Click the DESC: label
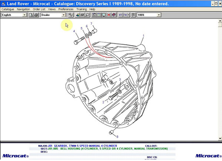The width and height of the screenshot is (222, 161). point(44,152)
